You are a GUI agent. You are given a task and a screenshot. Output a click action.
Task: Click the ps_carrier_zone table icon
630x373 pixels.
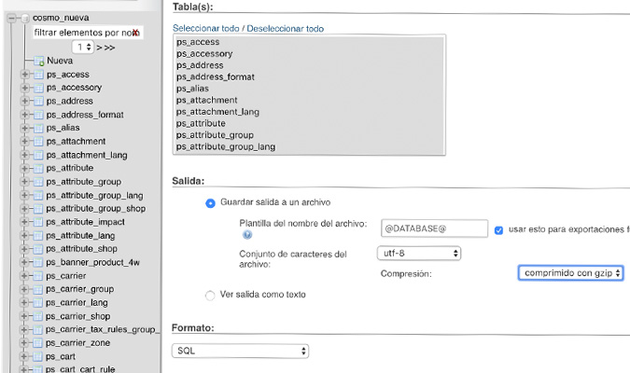pyautogui.click(x=37, y=343)
